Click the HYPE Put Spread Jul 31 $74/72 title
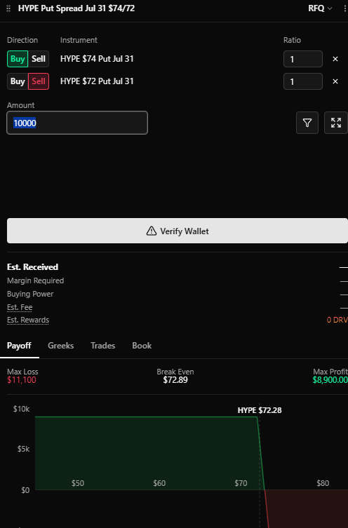 [x=76, y=8]
